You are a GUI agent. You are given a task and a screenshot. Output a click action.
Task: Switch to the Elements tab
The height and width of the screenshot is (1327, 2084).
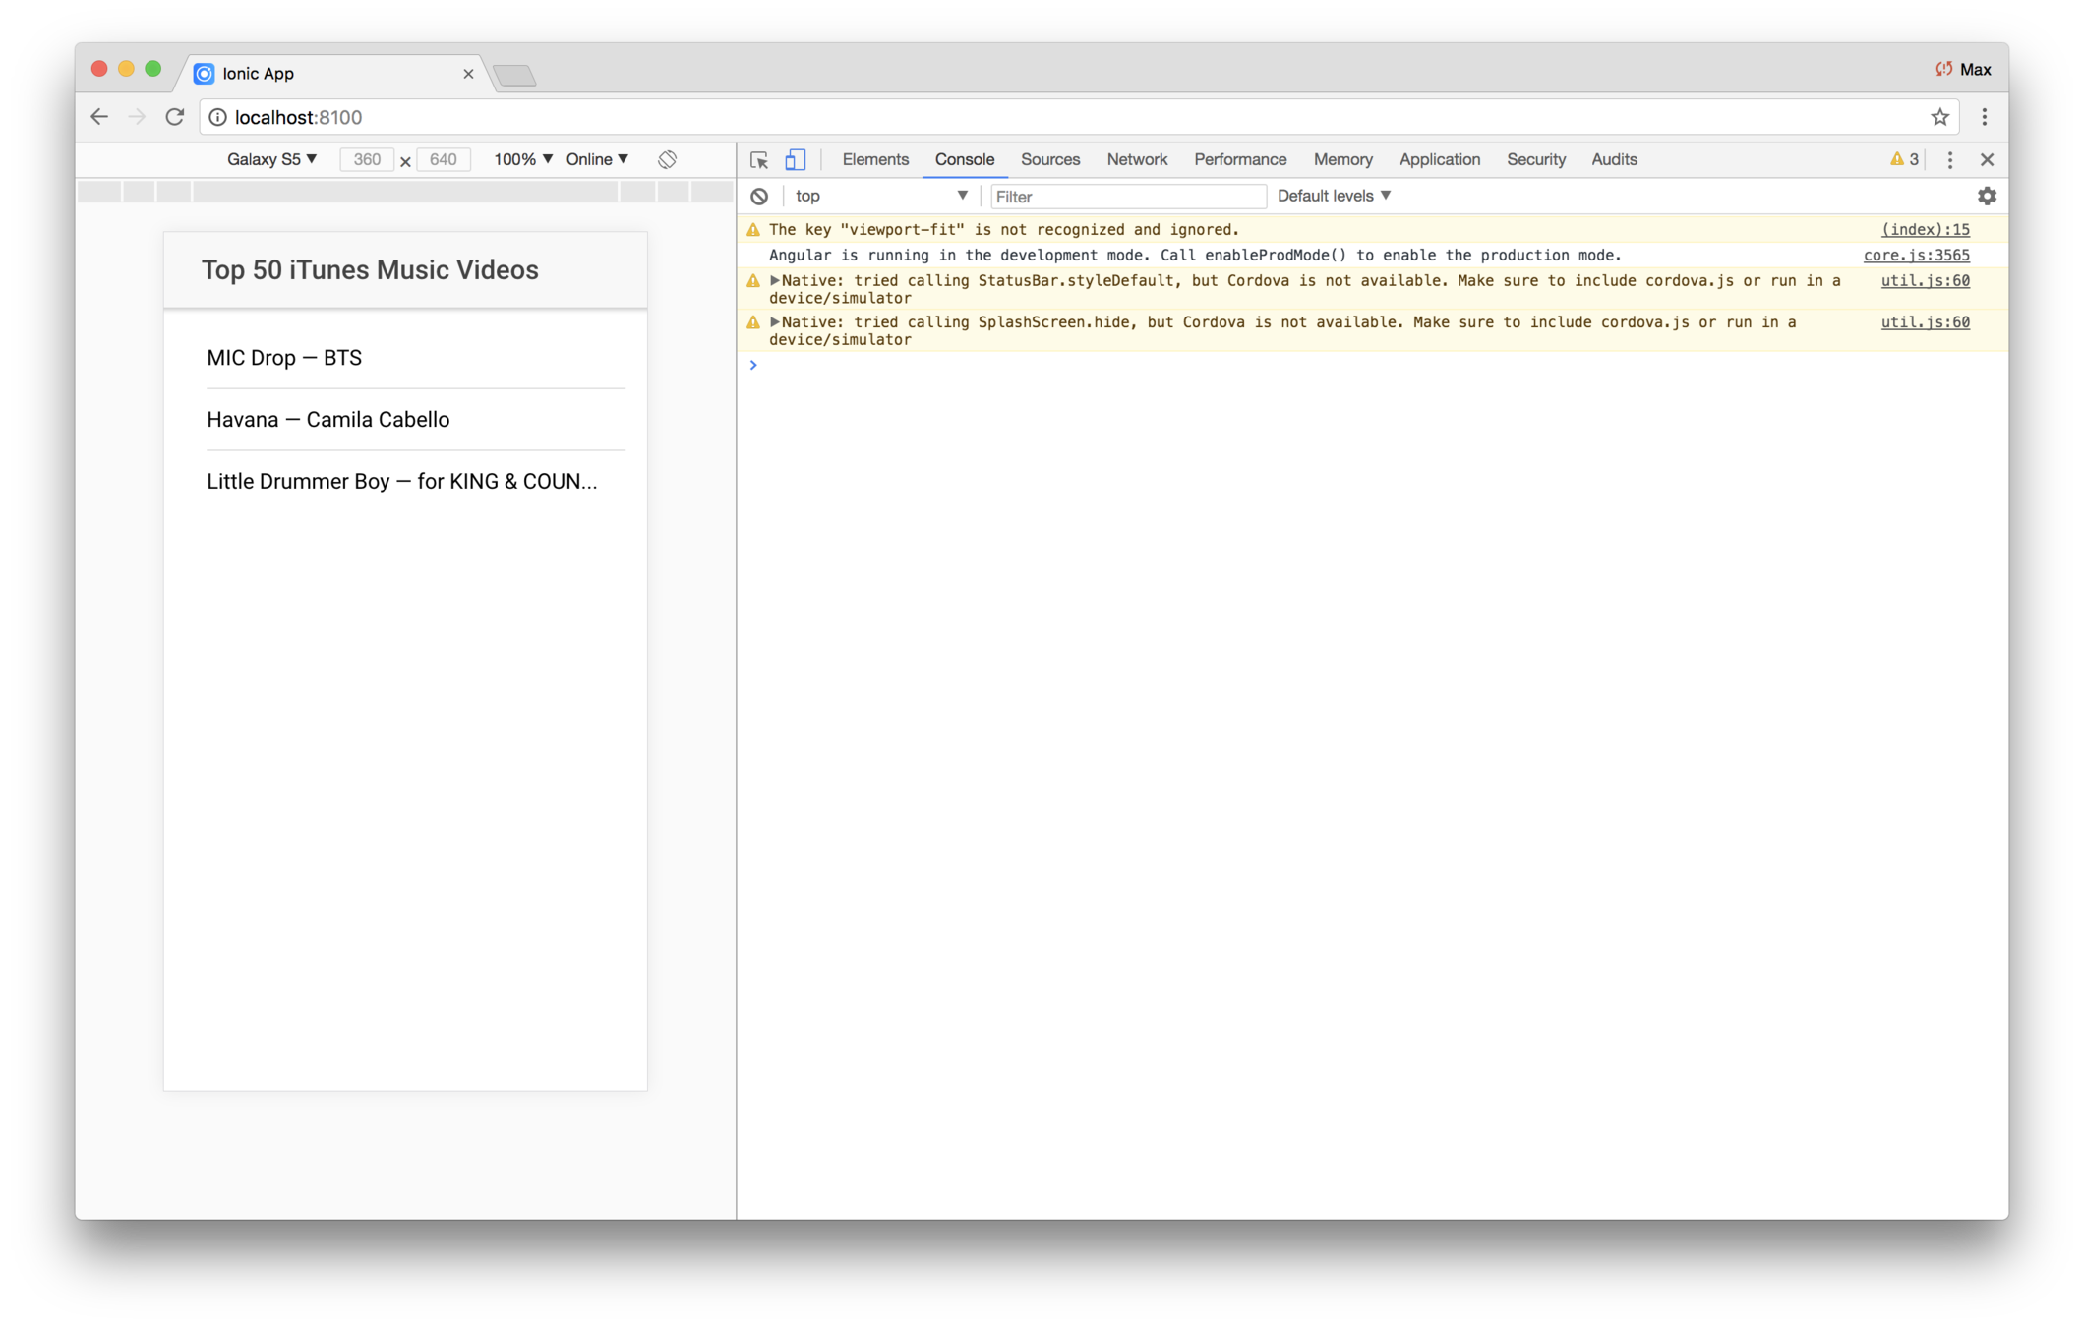(875, 159)
